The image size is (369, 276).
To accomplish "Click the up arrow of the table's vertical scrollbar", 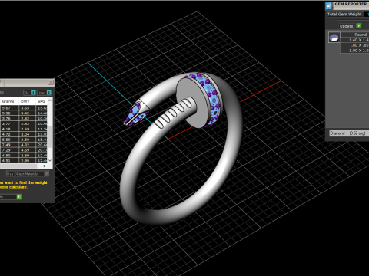I will (x=50, y=100).
